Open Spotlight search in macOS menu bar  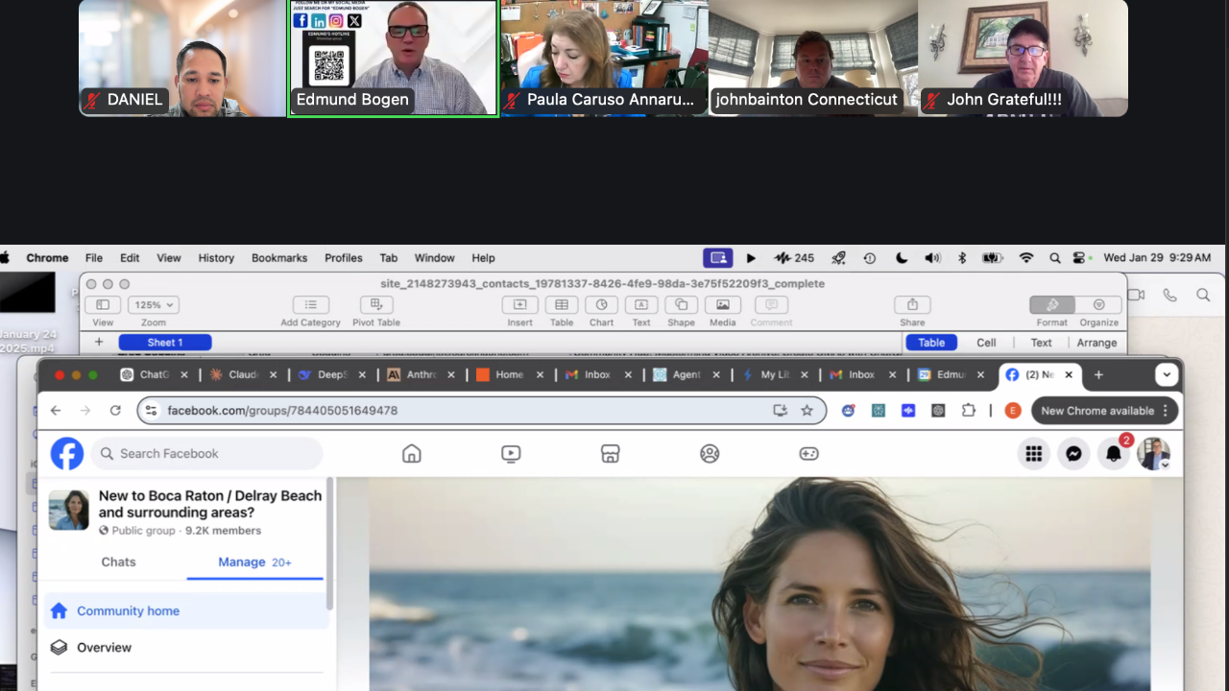click(x=1054, y=258)
